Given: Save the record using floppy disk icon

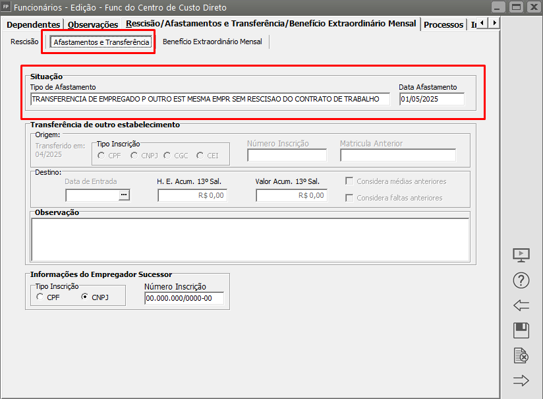Looking at the screenshot, I should (x=521, y=330).
